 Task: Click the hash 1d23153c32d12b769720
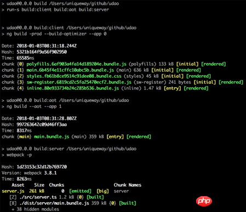coord(42,167)
